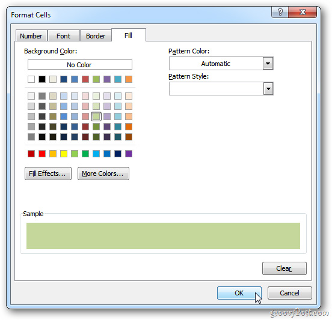Choose the darkest purple shade swatch
Image resolution: width=332 pixels, height=320 pixels.
[107, 137]
